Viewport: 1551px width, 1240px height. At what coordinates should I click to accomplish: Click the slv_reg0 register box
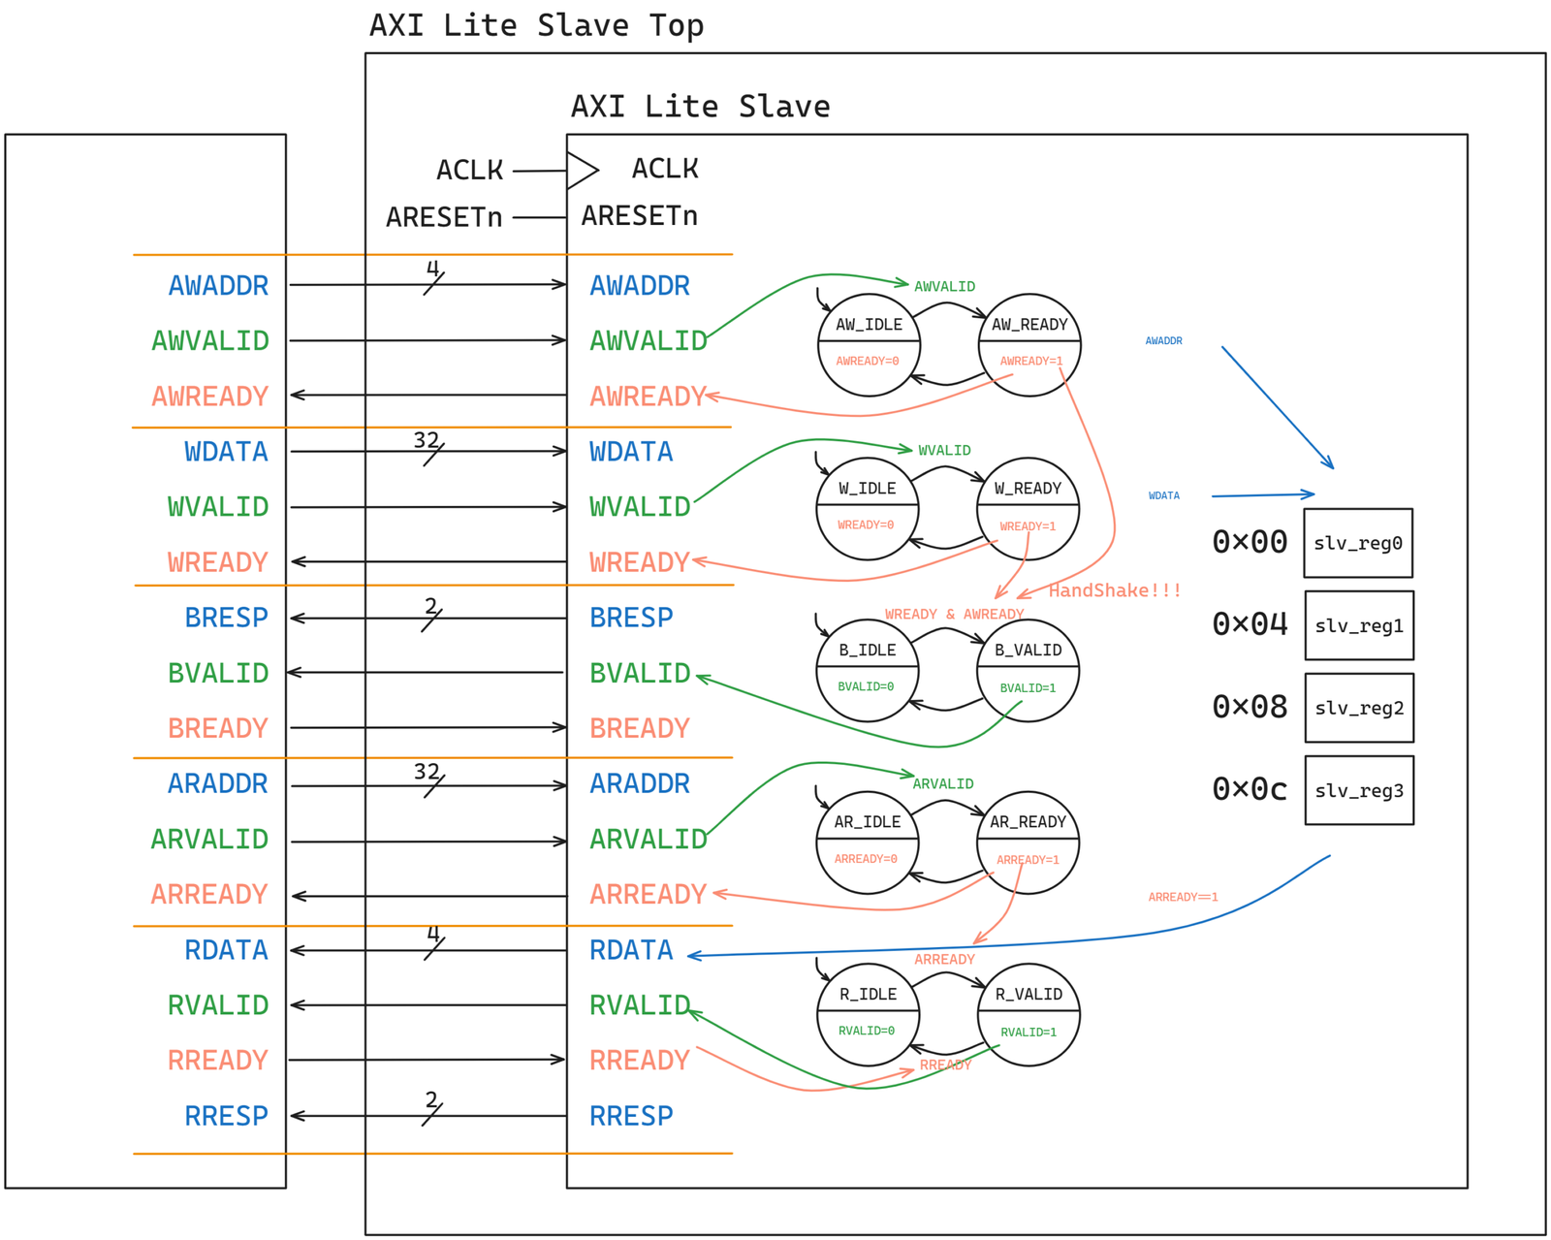pos(1358,543)
